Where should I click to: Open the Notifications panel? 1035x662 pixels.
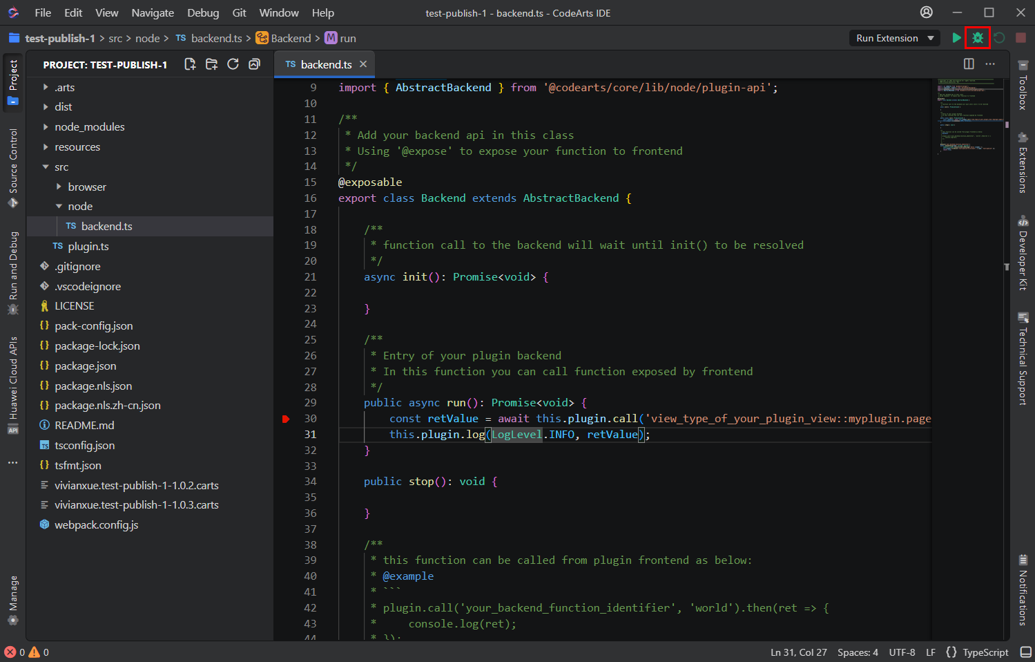[1023, 589]
